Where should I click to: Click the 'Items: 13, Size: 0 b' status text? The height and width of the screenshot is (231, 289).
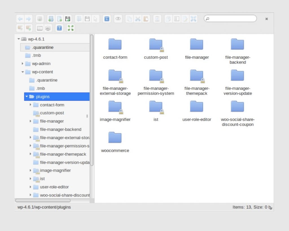coord(251,207)
